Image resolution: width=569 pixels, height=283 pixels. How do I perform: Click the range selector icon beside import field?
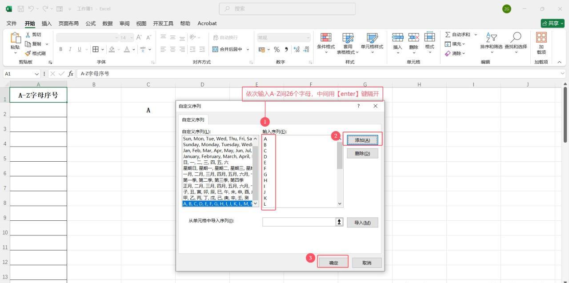(x=340, y=222)
